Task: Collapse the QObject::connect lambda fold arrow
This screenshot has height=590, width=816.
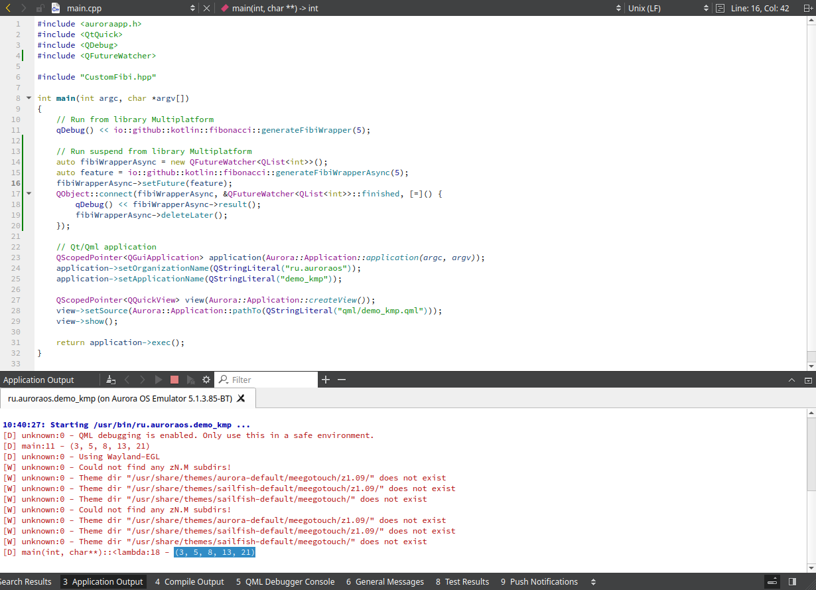Action: tap(29, 194)
